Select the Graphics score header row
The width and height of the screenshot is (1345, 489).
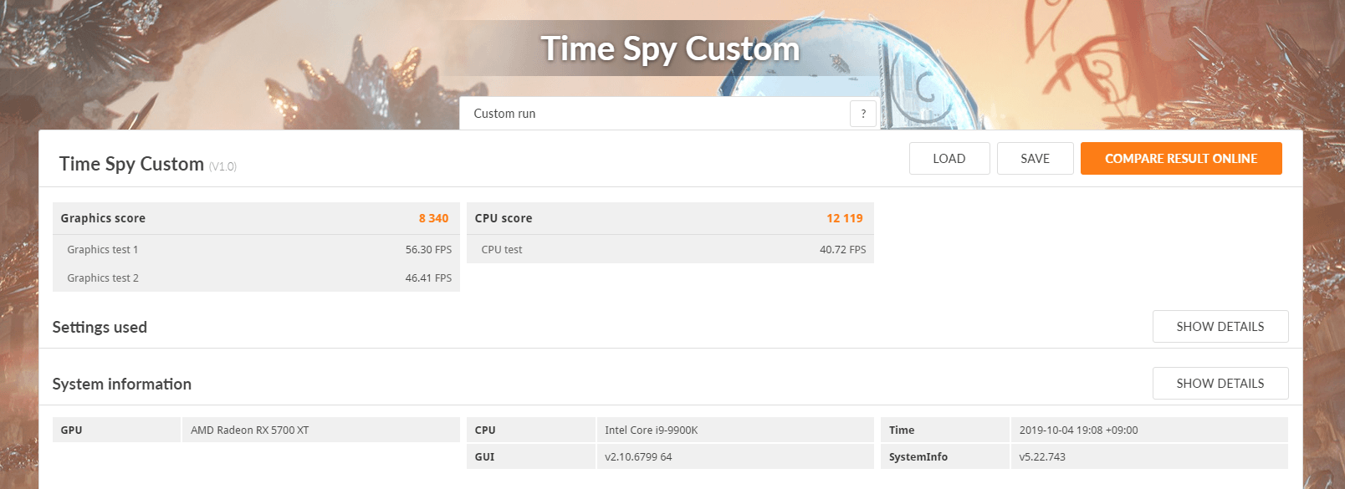pyautogui.click(x=256, y=218)
